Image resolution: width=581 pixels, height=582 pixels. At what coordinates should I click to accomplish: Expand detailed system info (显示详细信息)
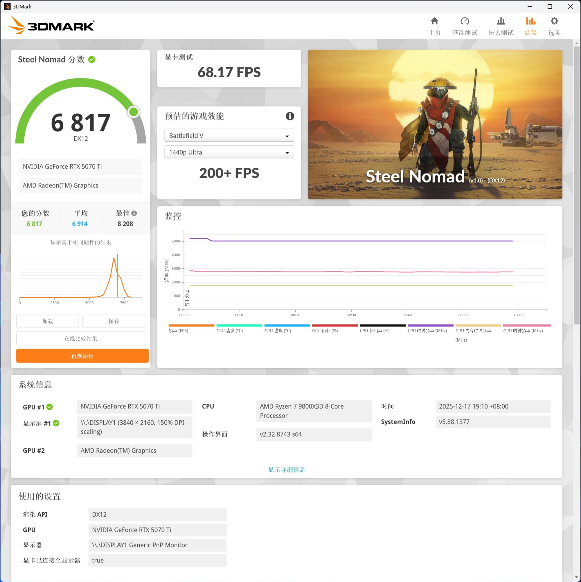pos(287,469)
